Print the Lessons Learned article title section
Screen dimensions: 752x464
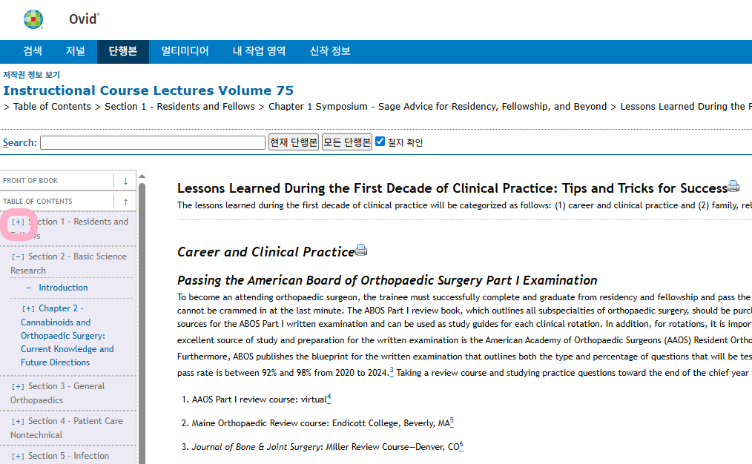[733, 187]
